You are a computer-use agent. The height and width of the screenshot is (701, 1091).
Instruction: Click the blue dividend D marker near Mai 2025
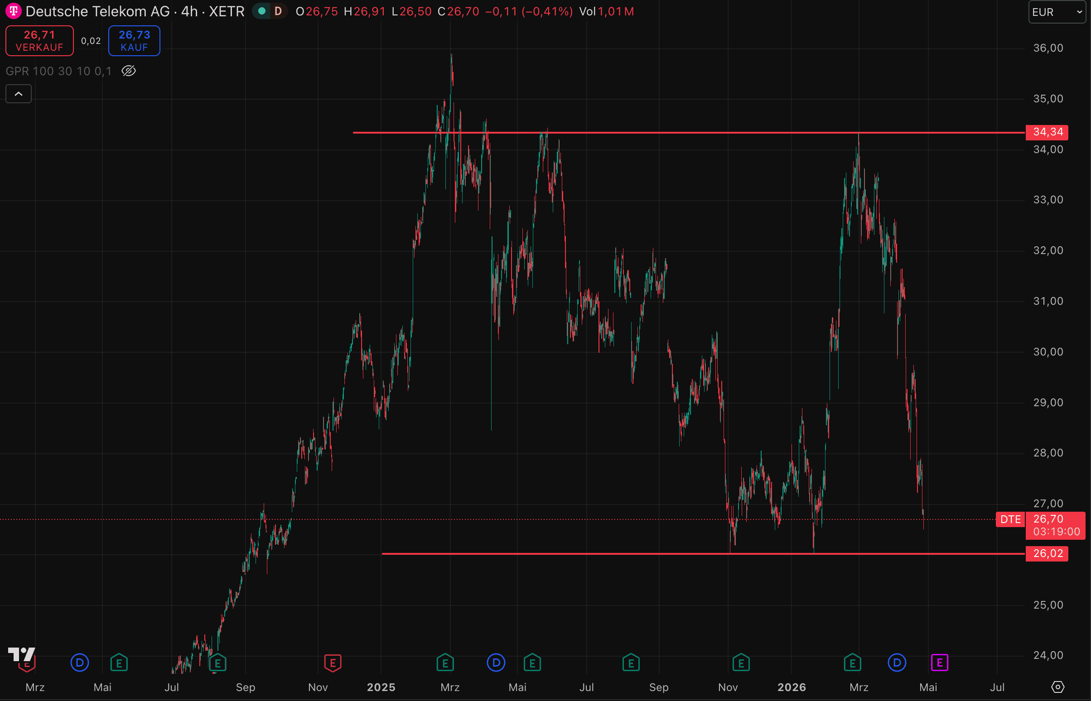tap(496, 663)
